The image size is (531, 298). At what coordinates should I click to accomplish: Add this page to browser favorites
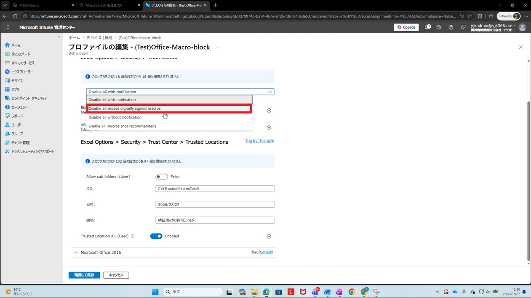coord(470,16)
